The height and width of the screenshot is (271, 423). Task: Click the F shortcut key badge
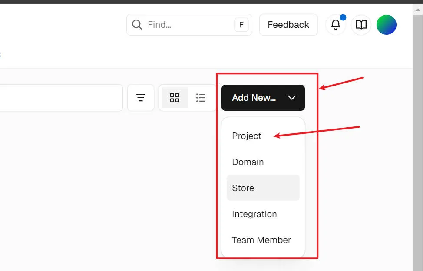point(241,25)
